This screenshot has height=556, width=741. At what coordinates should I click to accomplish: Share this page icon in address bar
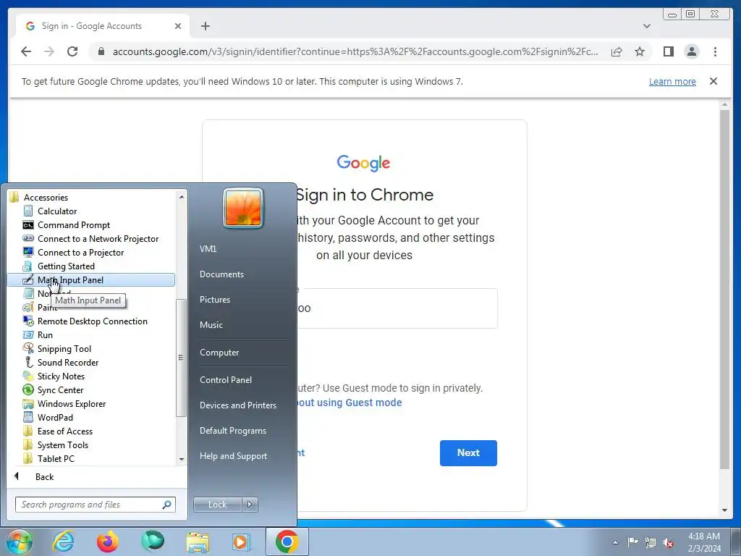point(617,51)
